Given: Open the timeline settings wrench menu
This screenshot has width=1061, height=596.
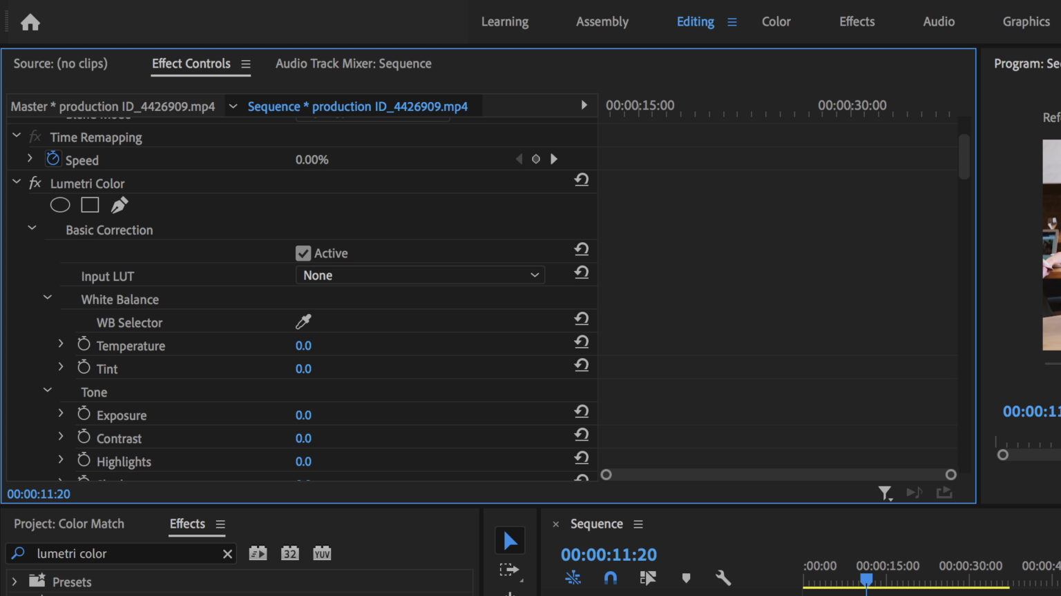Looking at the screenshot, I should tap(723, 577).
